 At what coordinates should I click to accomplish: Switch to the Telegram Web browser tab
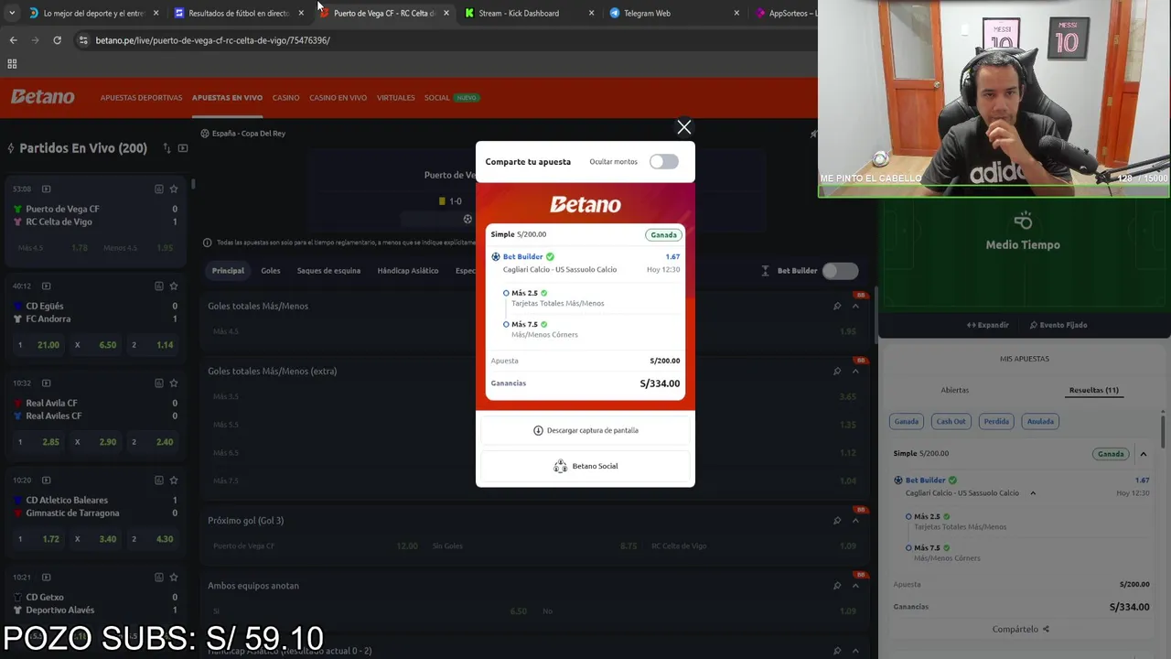tap(647, 13)
